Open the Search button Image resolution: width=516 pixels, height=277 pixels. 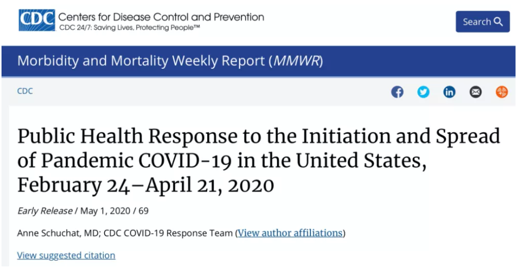(482, 22)
